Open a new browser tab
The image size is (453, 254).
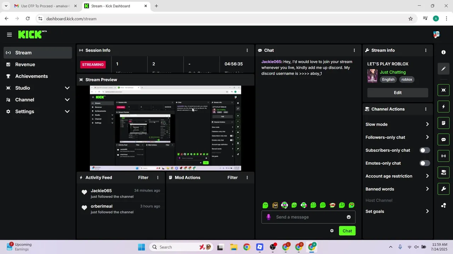156,6
